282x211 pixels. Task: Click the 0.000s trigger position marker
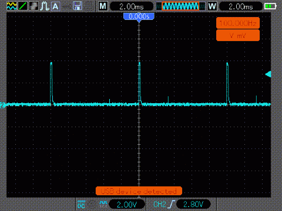click(139, 17)
